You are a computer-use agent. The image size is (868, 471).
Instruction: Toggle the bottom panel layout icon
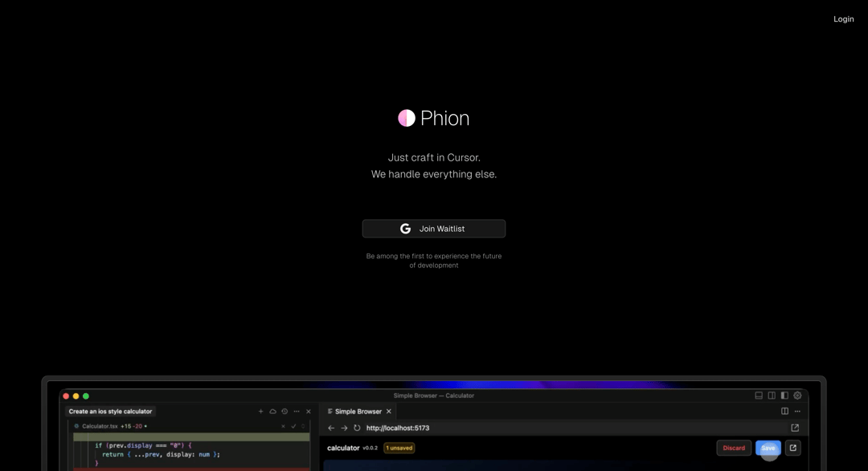(x=759, y=396)
